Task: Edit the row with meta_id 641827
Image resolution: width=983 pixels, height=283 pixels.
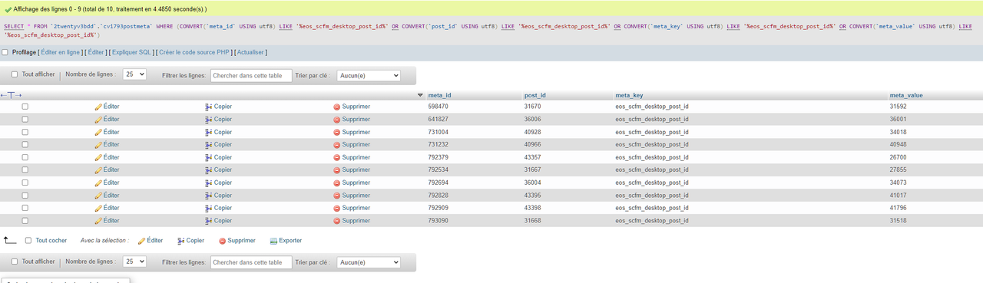Action: click(x=107, y=120)
